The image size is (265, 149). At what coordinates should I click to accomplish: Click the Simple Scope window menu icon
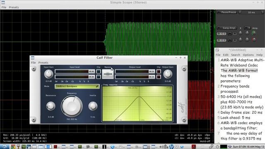[x=3, y=2]
